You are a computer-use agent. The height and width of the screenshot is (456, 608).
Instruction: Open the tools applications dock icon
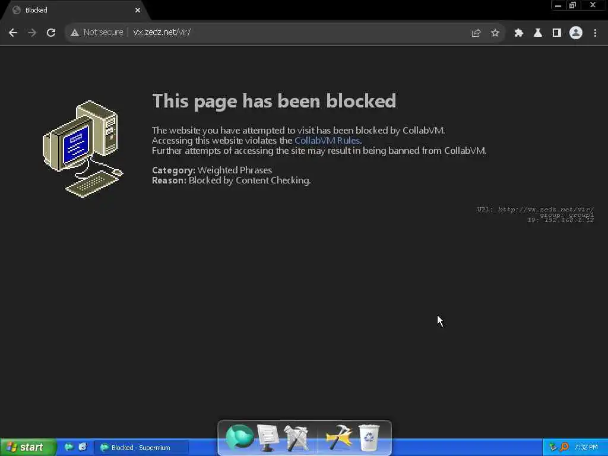tap(296, 438)
